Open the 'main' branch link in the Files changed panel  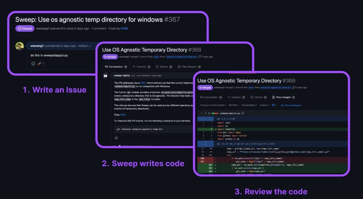pyautogui.click(x=251, y=87)
